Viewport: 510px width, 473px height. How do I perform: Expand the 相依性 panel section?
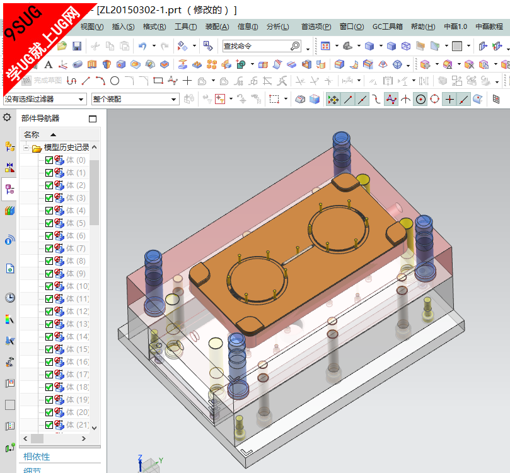pyautogui.click(x=37, y=457)
